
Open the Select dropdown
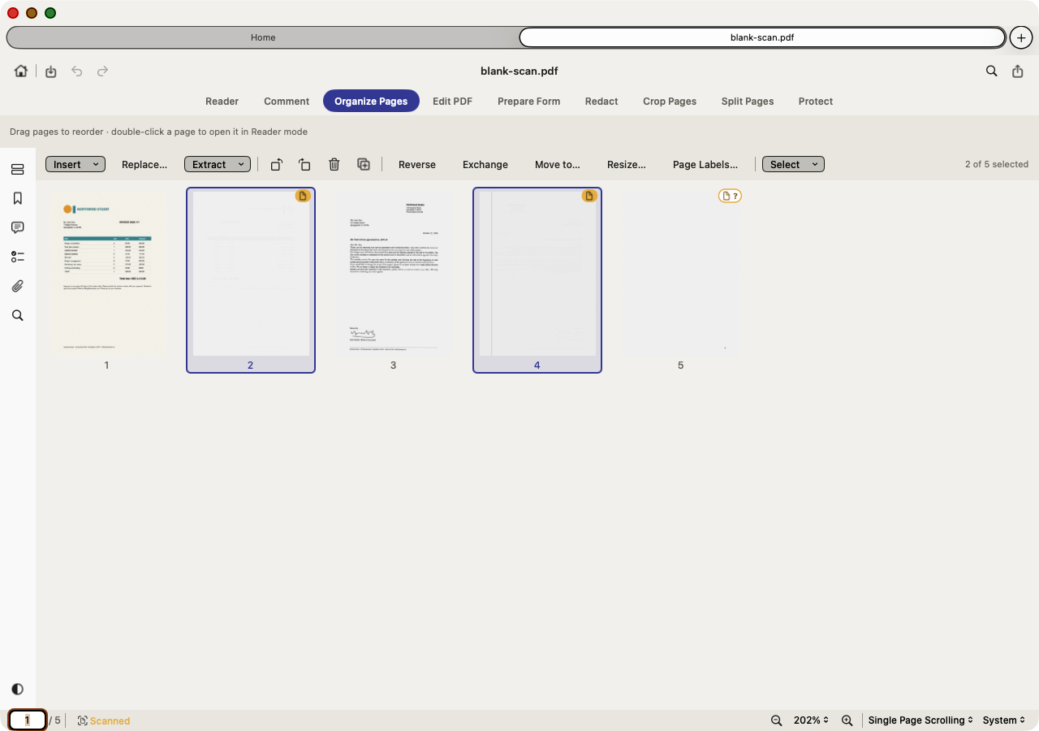pos(793,164)
